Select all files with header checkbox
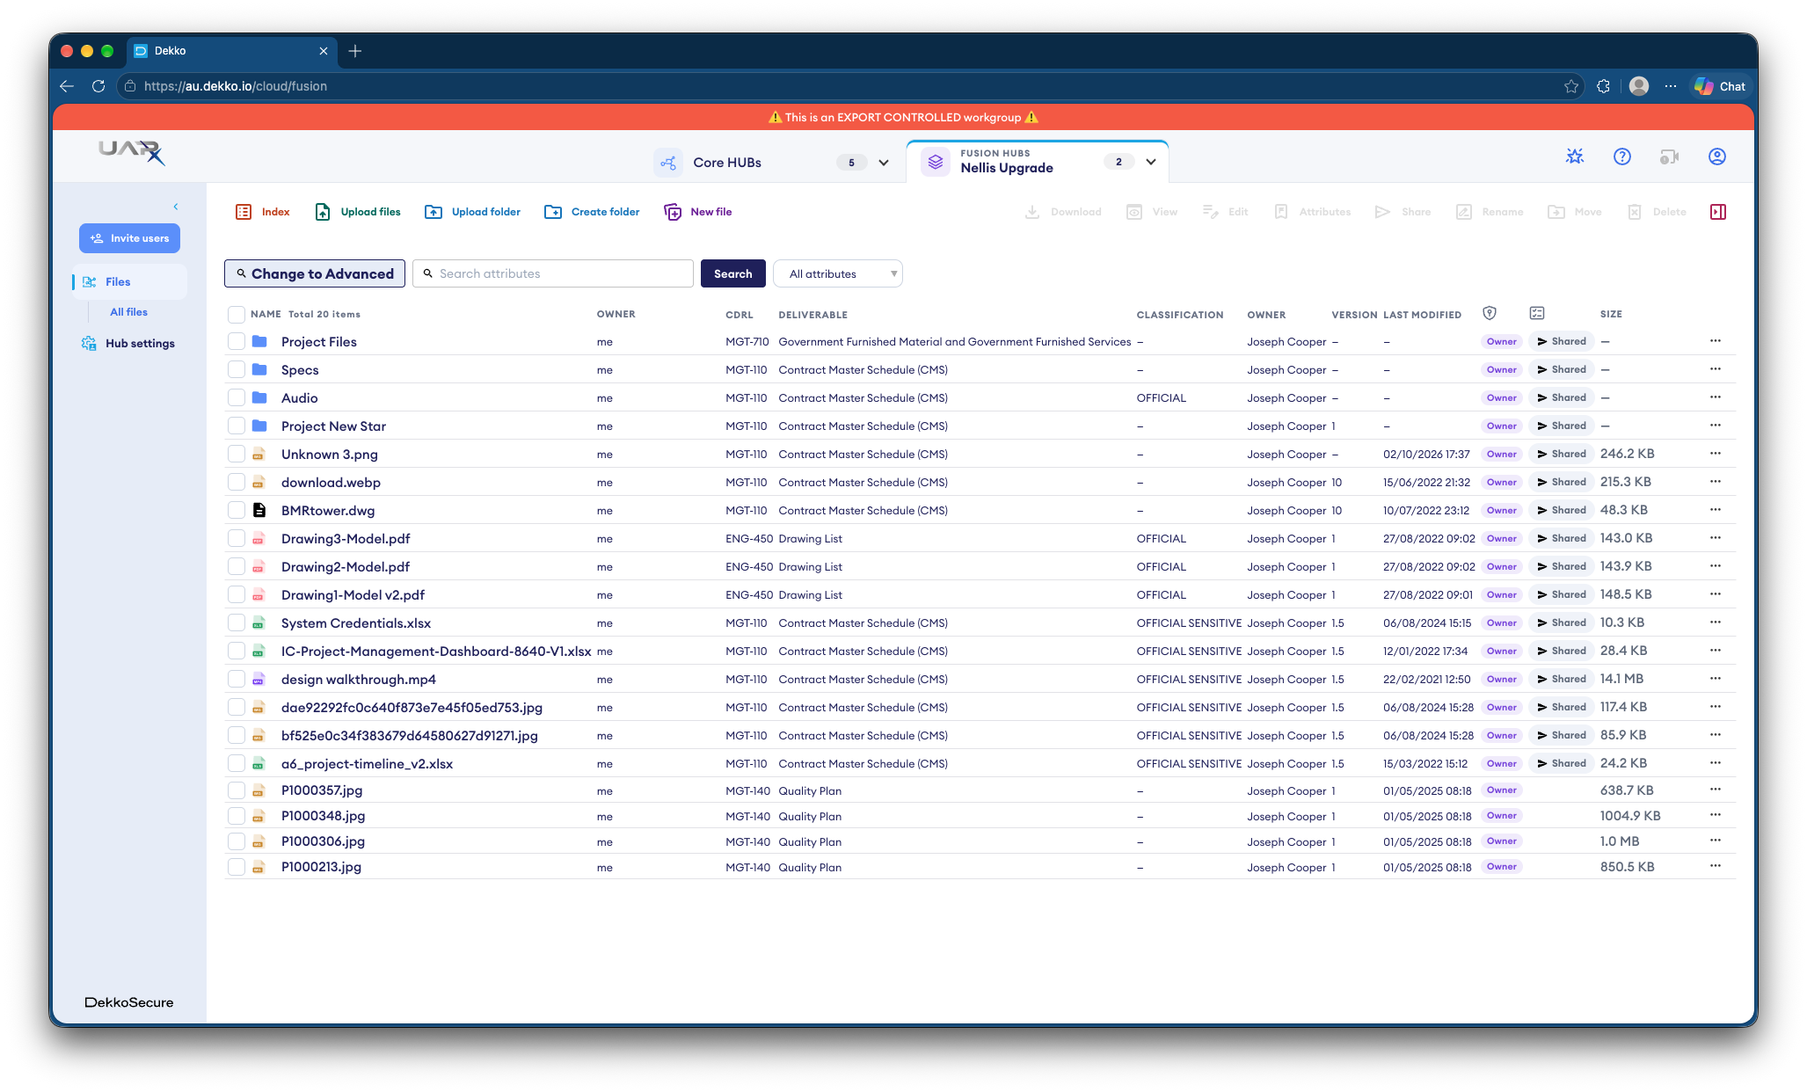 (x=237, y=314)
